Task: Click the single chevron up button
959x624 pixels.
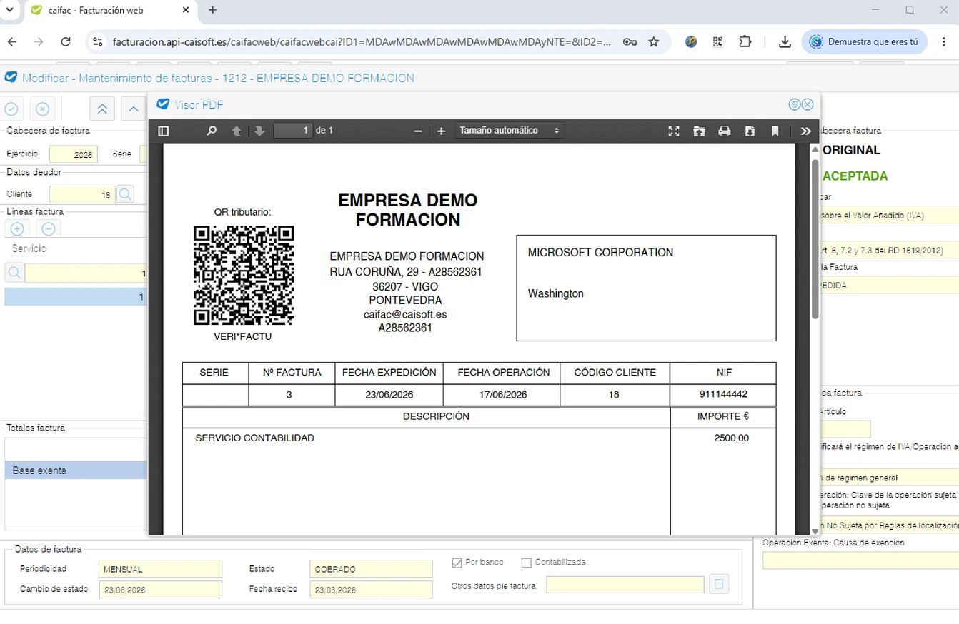Action: 134,109
